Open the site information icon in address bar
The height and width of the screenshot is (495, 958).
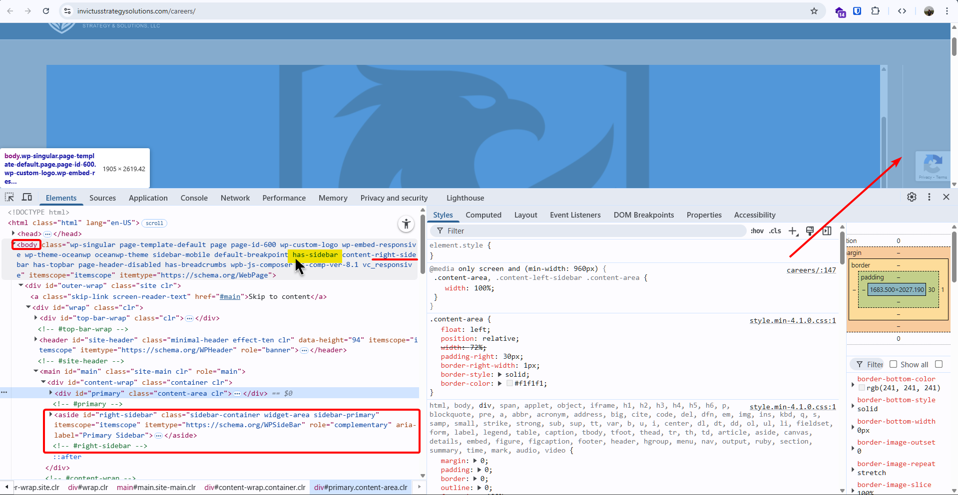click(x=67, y=11)
